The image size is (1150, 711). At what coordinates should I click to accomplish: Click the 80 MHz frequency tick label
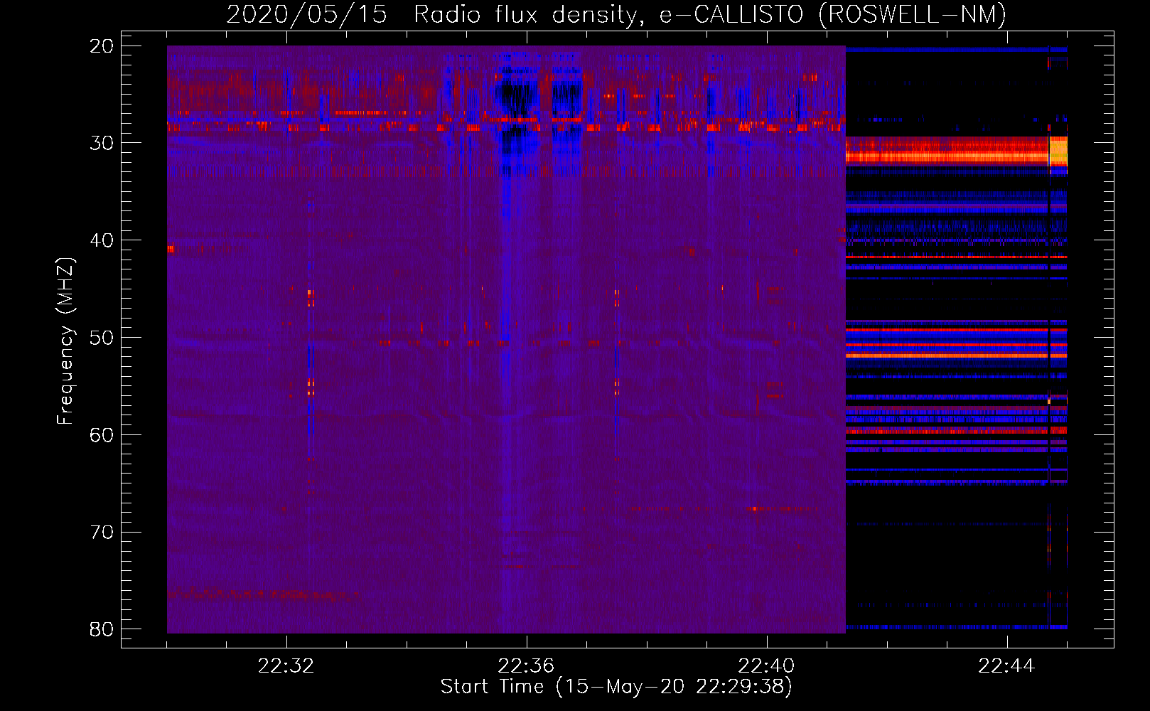point(102,629)
